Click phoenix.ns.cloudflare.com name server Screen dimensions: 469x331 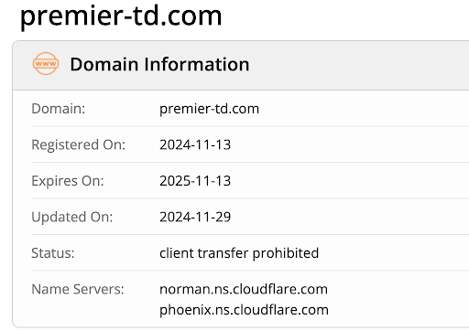244,310
